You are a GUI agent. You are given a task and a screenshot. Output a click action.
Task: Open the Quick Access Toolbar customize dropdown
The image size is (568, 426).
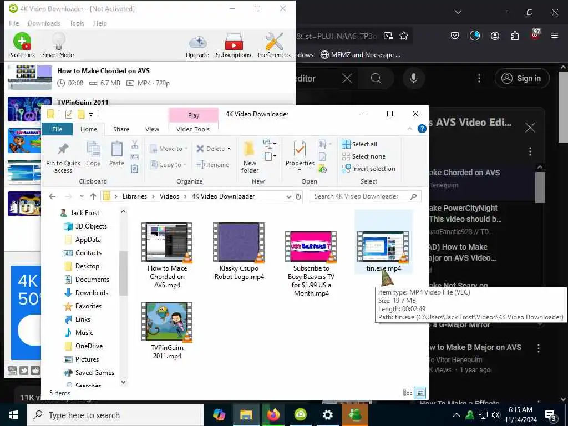[92, 114]
